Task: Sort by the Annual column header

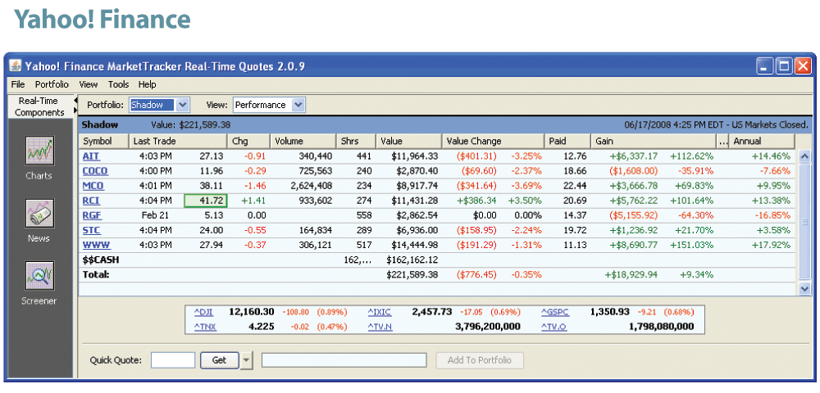Action: [762, 141]
